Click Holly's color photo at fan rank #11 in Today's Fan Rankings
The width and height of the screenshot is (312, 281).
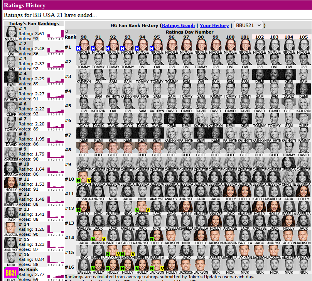tap(11, 183)
